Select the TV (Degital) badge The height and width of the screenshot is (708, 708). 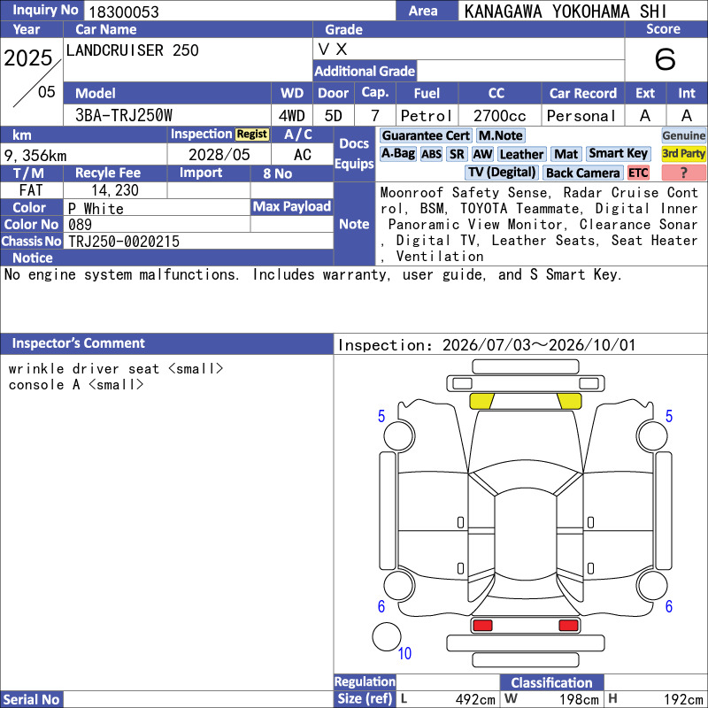pyautogui.click(x=501, y=173)
